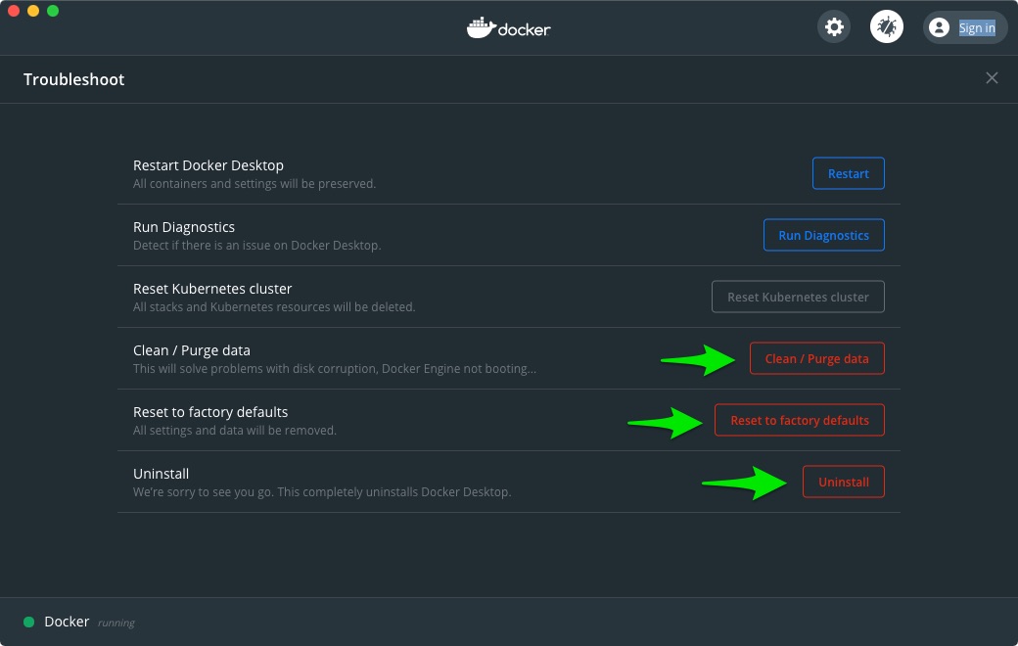The width and height of the screenshot is (1018, 646).
Task: Click the Troubleshoot bug icon
Action: coord(887,27)
